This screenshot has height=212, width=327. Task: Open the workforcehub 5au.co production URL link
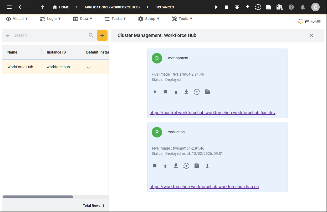click(204, 187)
